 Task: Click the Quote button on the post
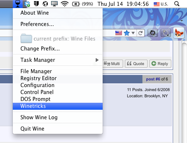coord(136,64)
